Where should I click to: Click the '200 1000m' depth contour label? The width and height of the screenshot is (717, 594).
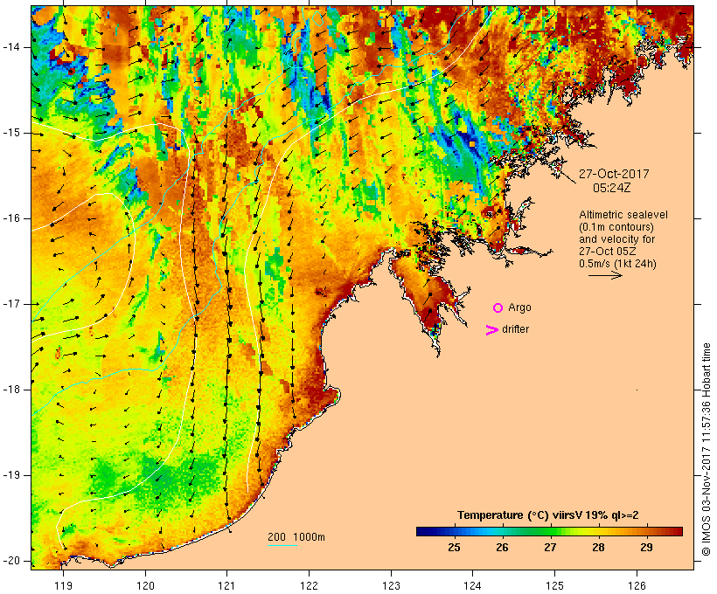[x=296, y=537]
